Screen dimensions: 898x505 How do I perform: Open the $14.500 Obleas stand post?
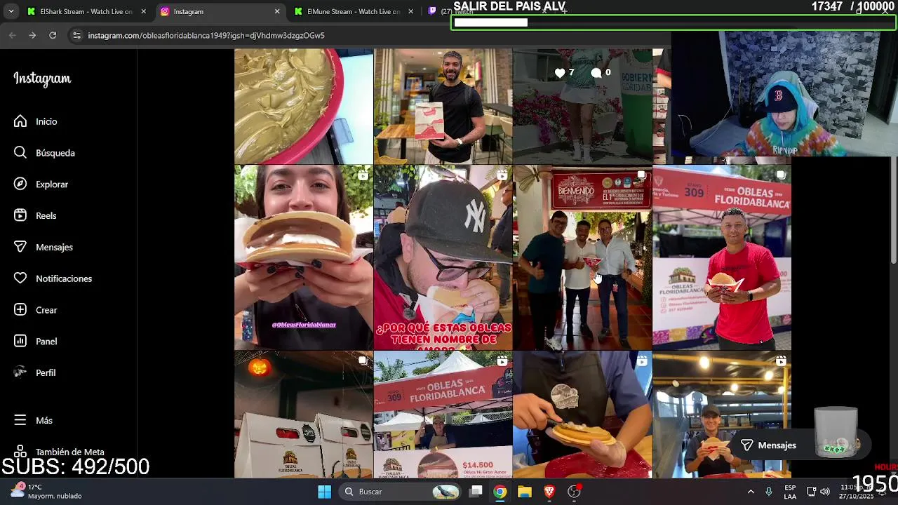coord(443,415)
